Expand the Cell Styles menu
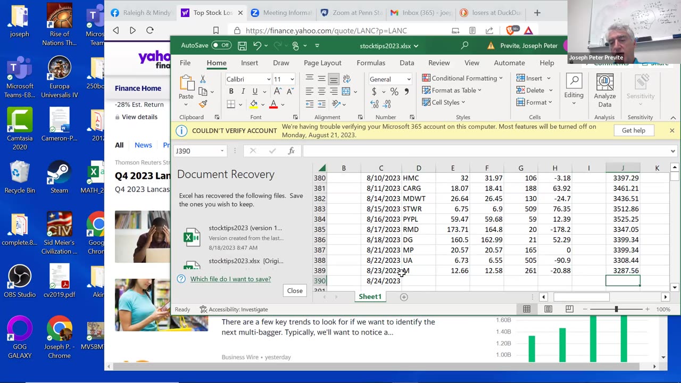The width and height of the screenshot is (681, 383). coord(444,103)
